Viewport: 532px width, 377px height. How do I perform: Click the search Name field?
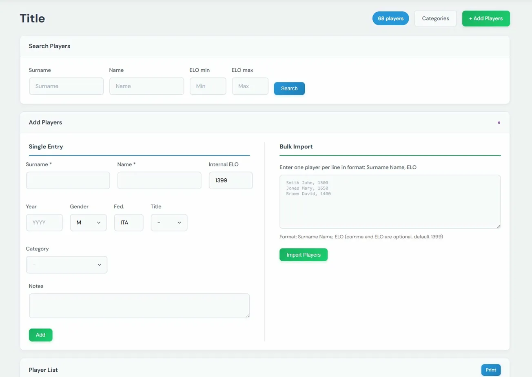[x=146, y=86]
